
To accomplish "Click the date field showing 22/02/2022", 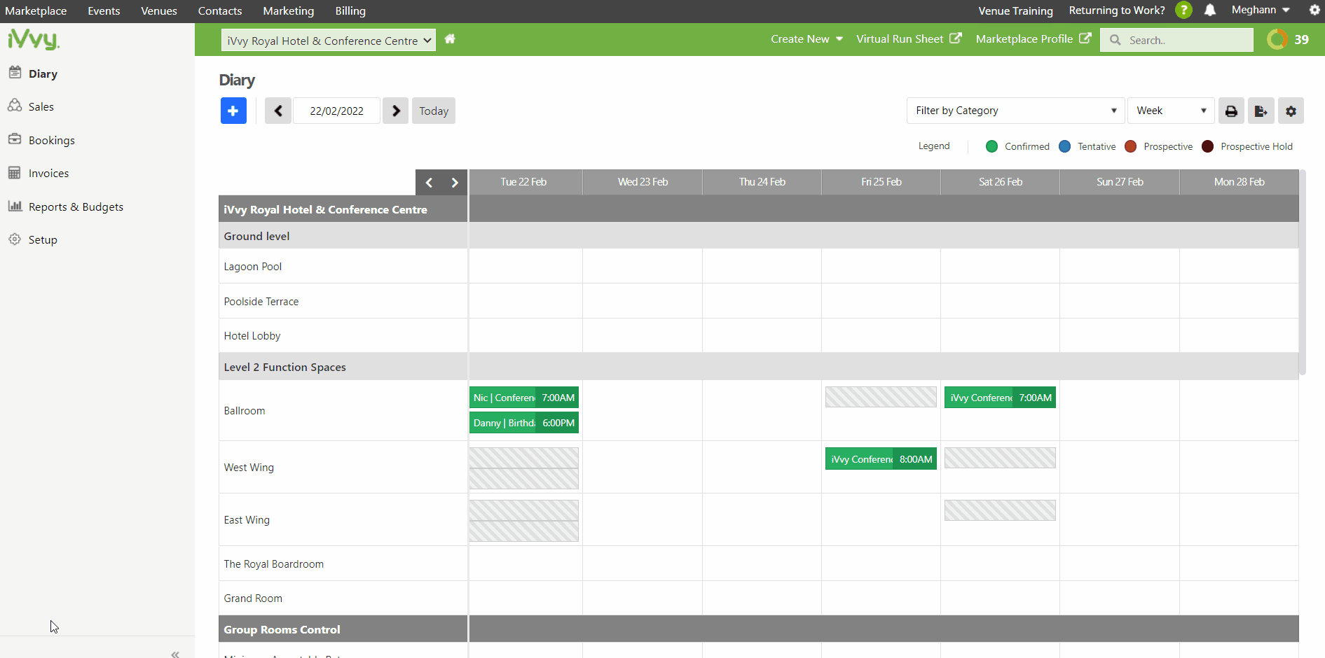I will click(336, 111).
